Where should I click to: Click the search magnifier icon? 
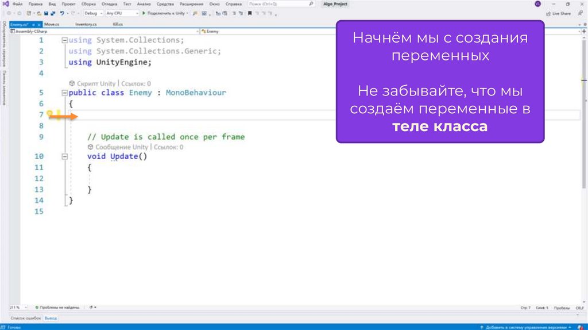pos(311,4)
